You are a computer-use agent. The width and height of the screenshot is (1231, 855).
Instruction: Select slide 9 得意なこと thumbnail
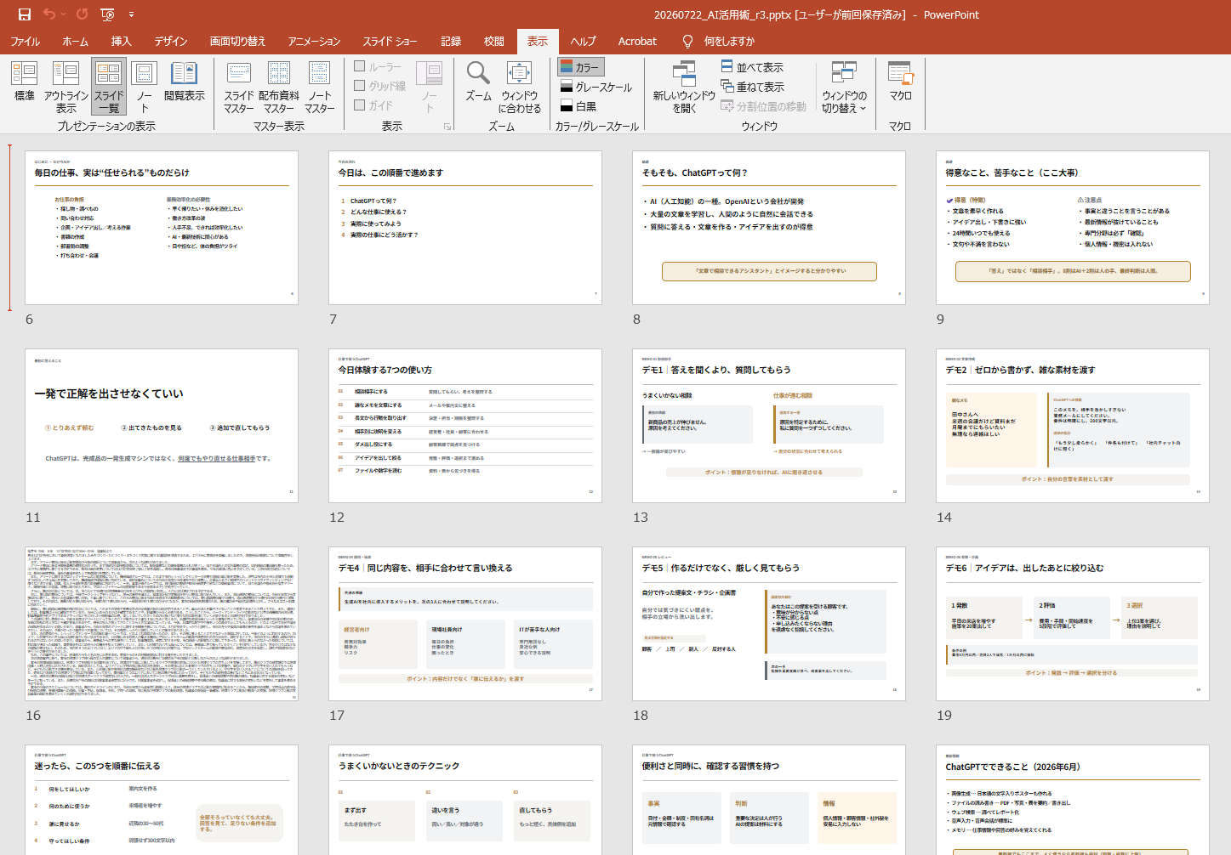pyautogui.click(x=1073, y=228)
